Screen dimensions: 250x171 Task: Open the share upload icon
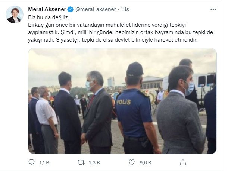(183, 162)
